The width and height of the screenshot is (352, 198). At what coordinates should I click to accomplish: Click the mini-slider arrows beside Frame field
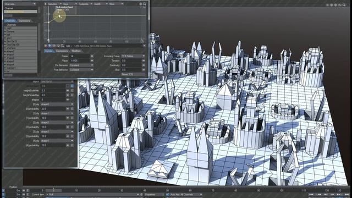[92, 56]
